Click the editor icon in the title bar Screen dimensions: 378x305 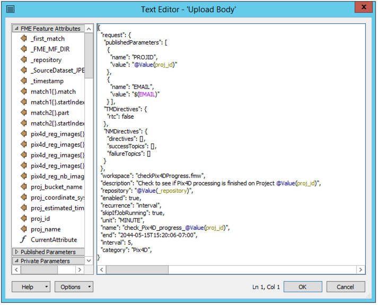[x=11, y=9]
